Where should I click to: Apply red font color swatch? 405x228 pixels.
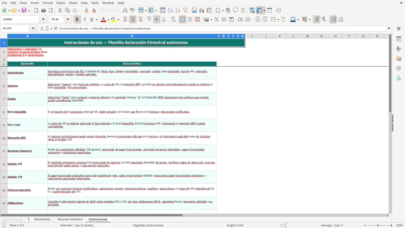click(104, 20)
